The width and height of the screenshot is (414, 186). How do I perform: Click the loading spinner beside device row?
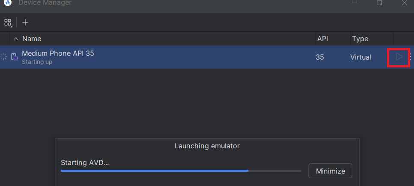coord(3,57)
